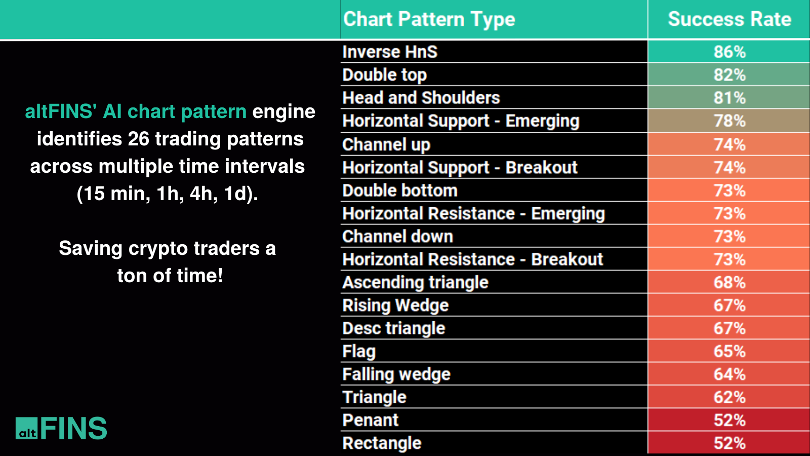Click the green 86% success rate cell
Viewport: 810px width, 456px height.
729,52
